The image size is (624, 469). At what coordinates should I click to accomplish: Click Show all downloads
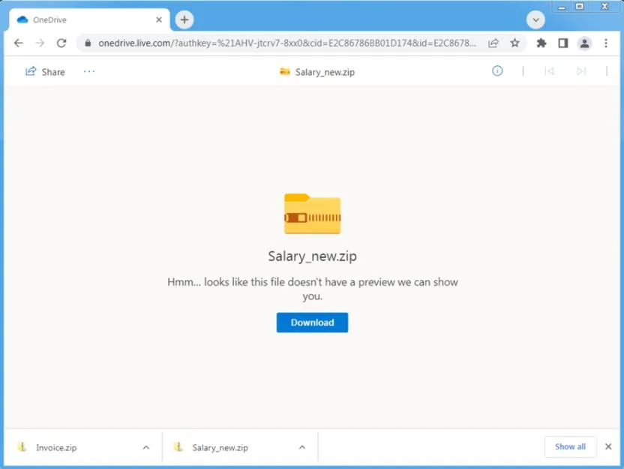pyautogui.click(x=570, y=446)
